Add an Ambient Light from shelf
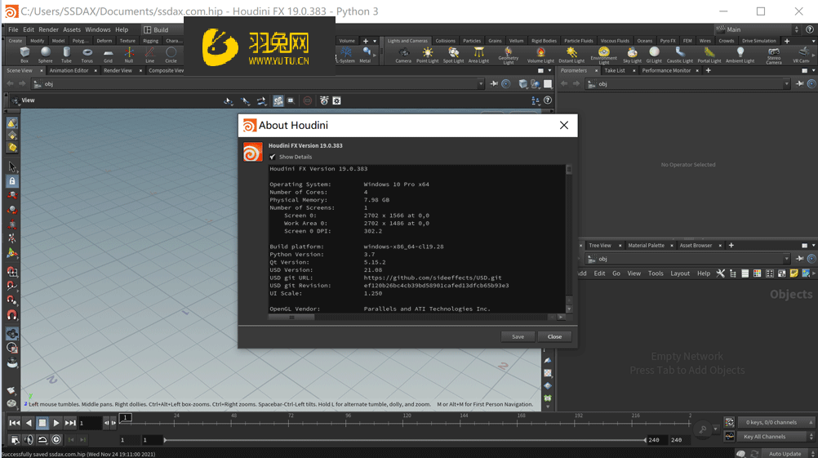 click(740, 54)
